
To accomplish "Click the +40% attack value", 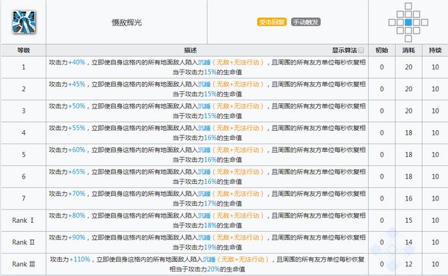I will tap(76, 62).
